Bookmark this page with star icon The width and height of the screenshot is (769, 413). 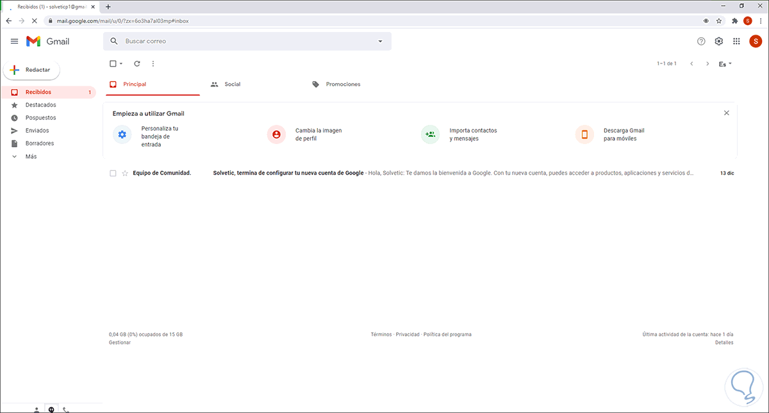coord(718,20)
